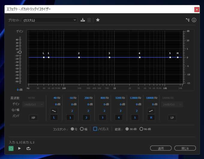The image size is (204, 159).
Task: Click the 閉じる button
Action: [x=185, y=148]
